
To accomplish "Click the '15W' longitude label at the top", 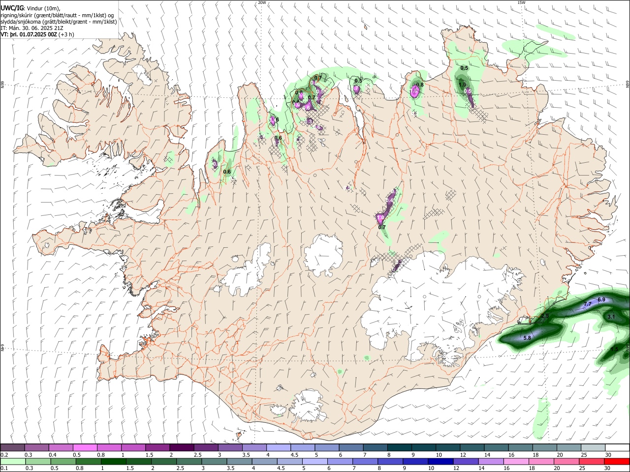I will [x=521, y=2].
